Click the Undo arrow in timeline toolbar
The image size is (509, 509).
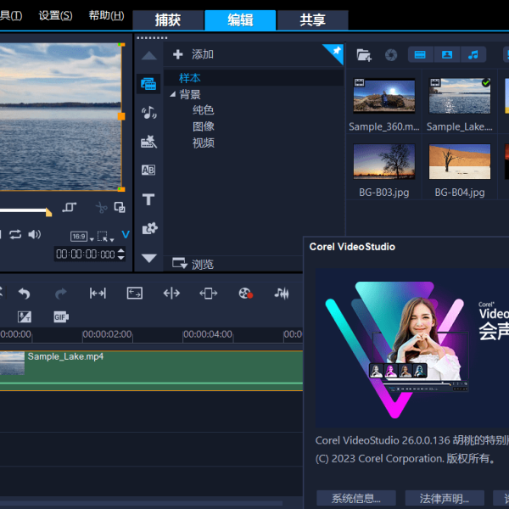click(x=25, y=294)
